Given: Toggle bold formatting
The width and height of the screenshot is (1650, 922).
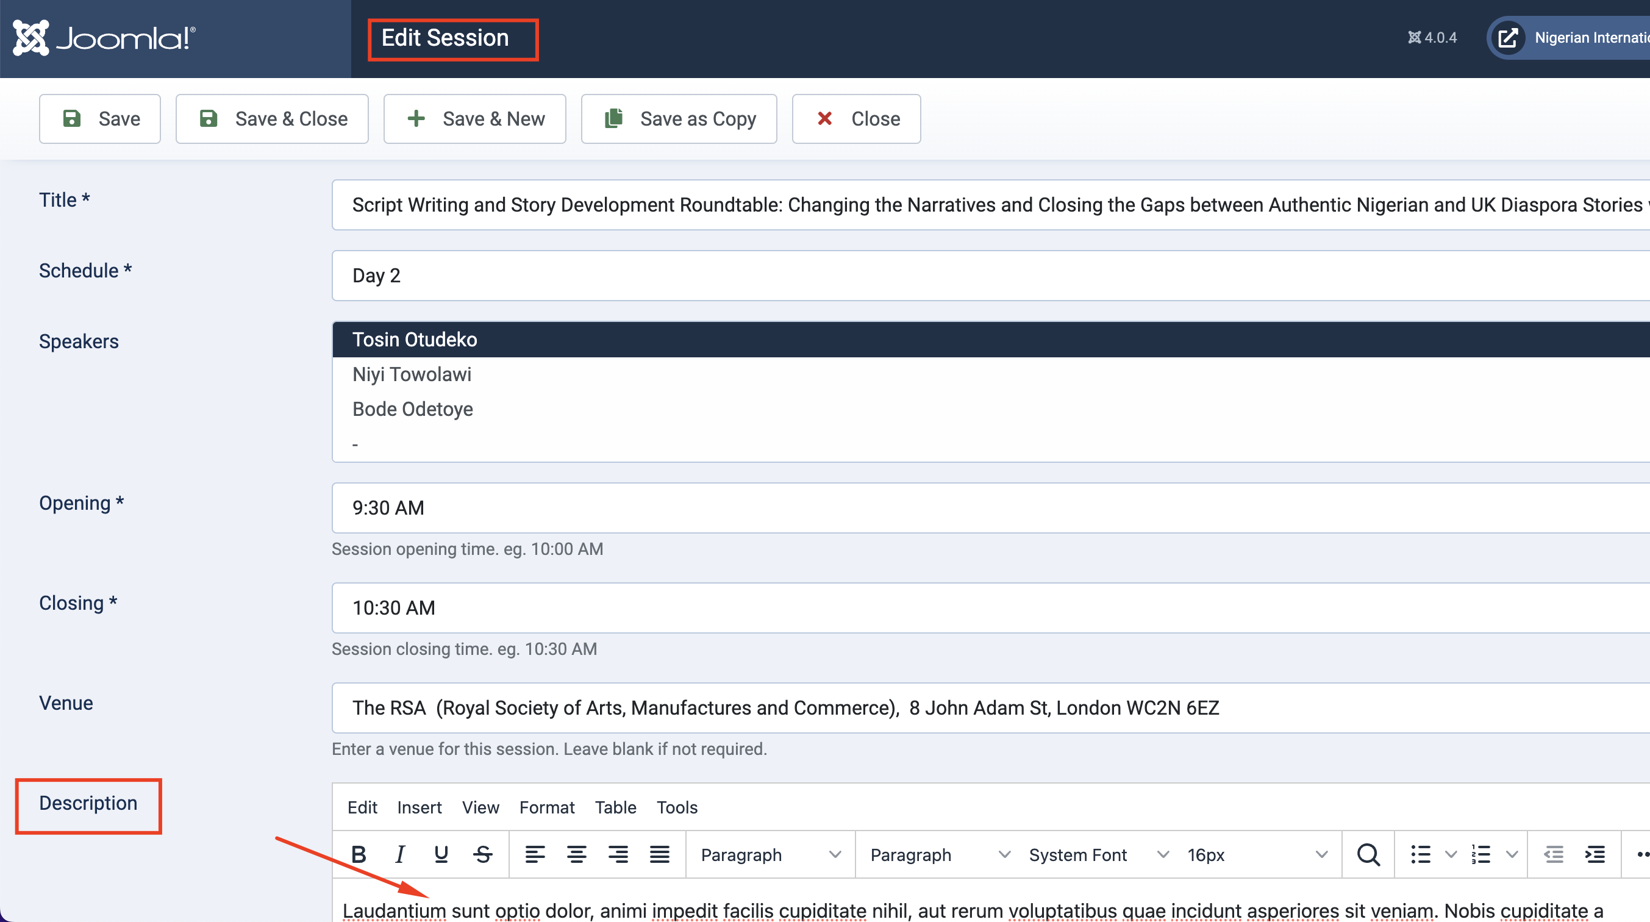Looking at the screenshot, I should [x=359, y=855].
